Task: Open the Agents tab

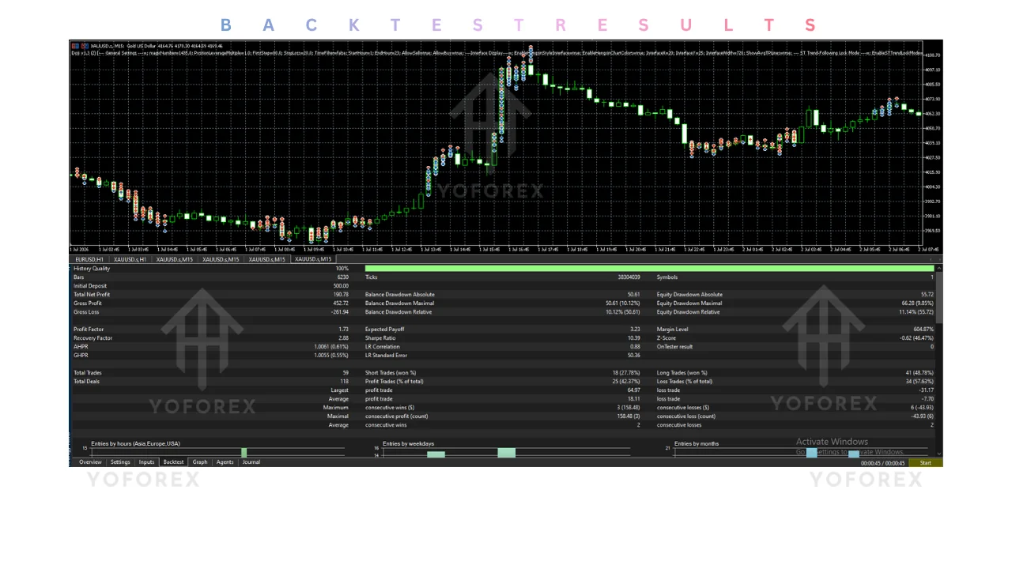Action: [225, 462]
